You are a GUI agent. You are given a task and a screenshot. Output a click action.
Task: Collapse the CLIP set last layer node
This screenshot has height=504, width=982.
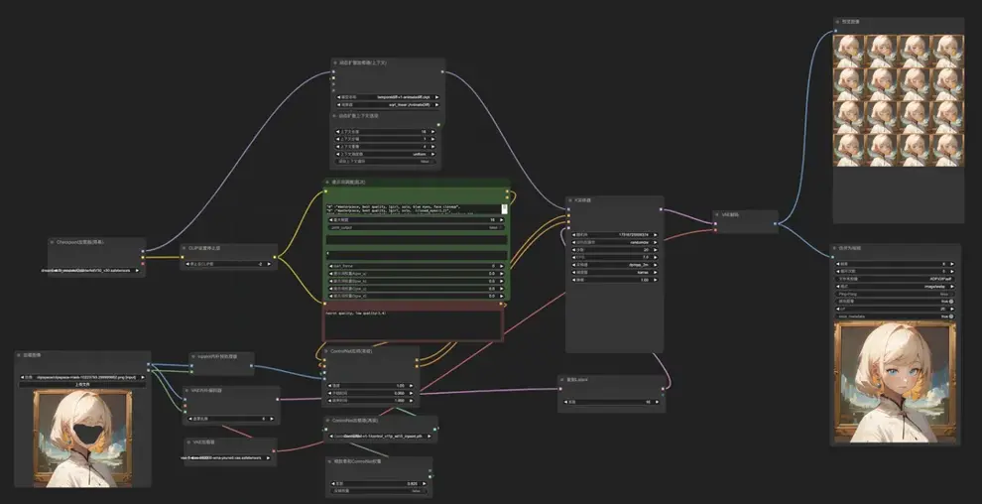(x=185, y=249)
